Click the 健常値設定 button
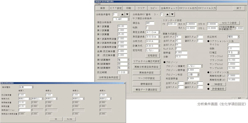The height and width of the screenshot is (123, 248). 146,84
